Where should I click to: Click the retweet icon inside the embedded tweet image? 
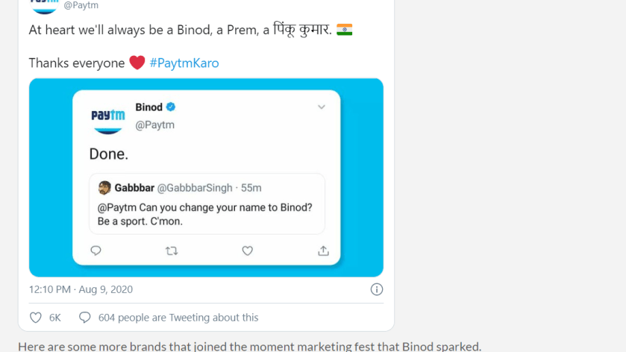172,251
